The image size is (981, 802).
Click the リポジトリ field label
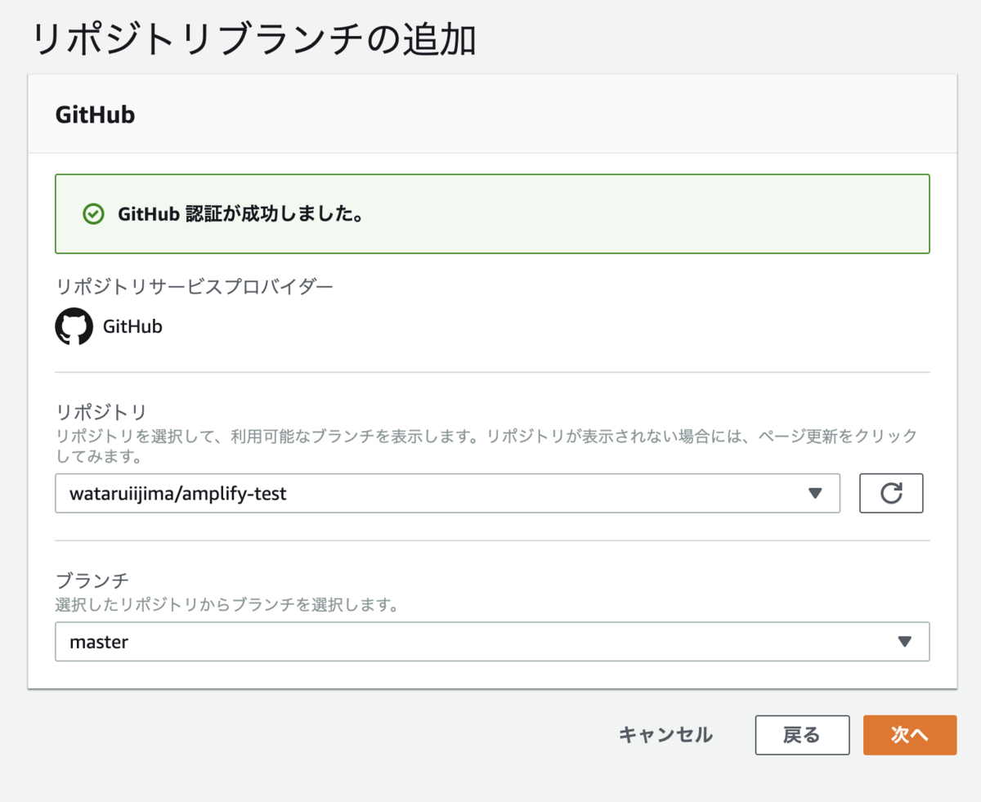100,411
